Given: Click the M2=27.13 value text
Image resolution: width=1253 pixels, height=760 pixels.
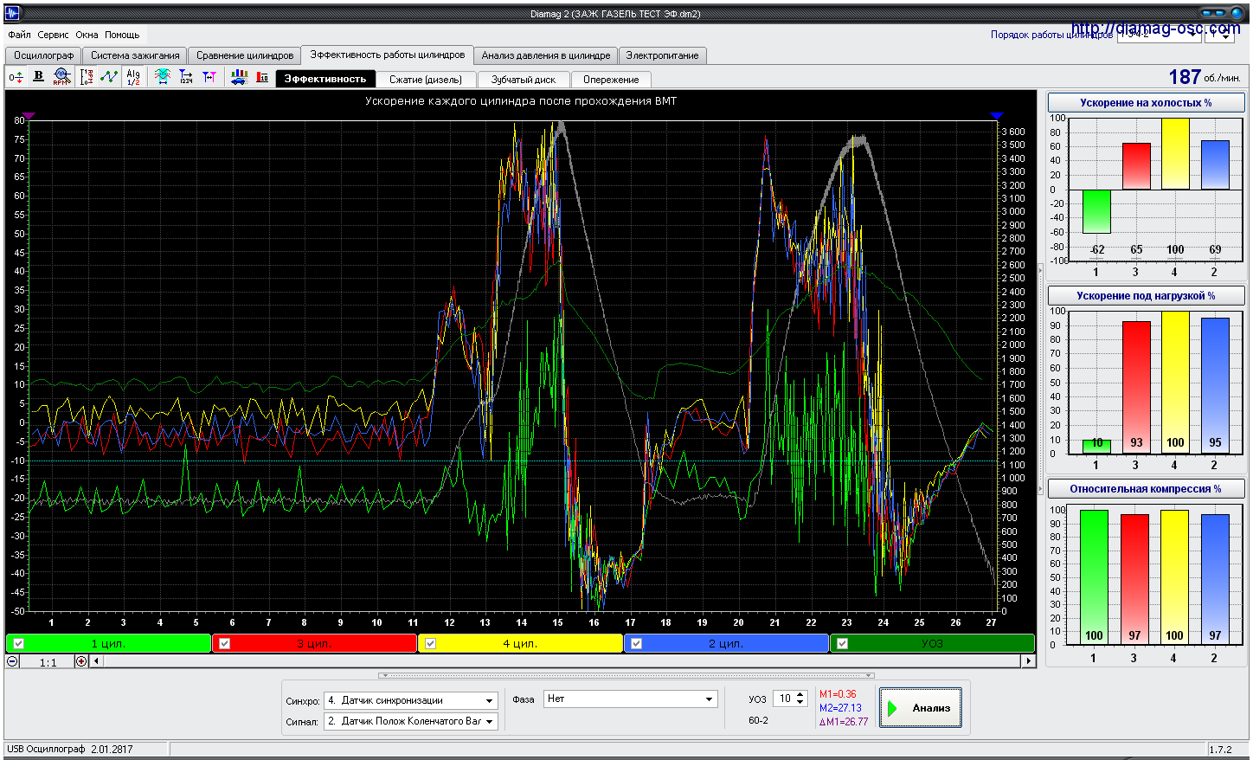Looking at the screenshot, I should coord(839,708).
